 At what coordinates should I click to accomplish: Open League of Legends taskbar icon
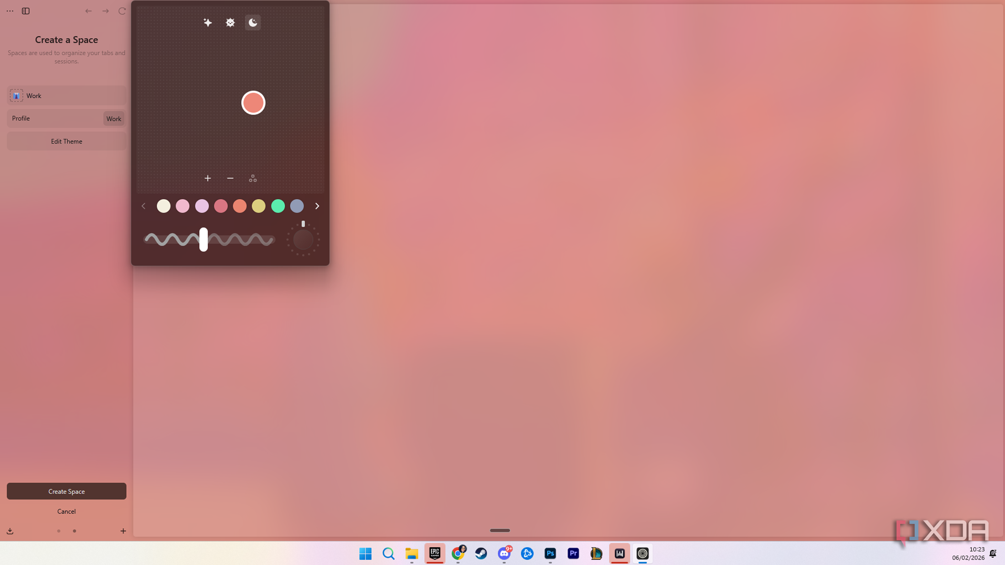(596, 554)
